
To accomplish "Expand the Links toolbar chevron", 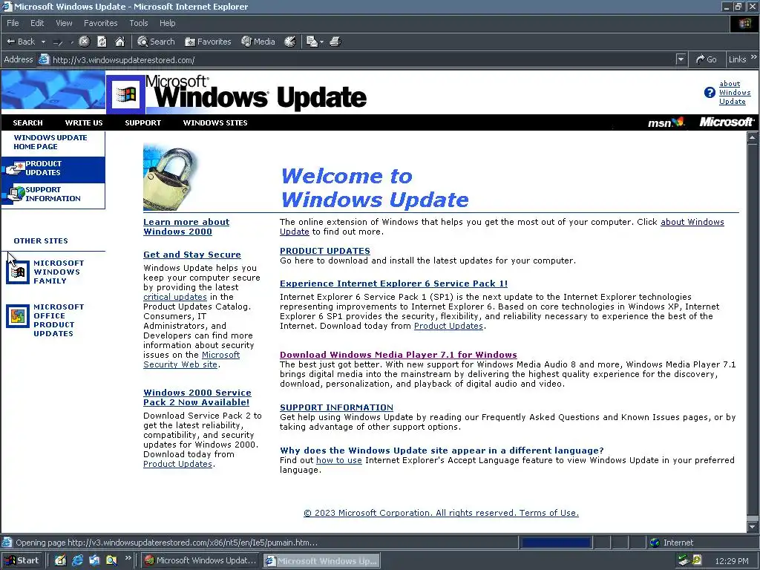I will (x=754, y=57).
